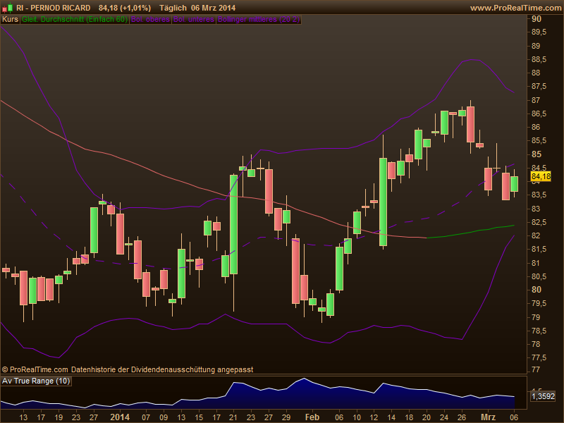The height and width of the screenshot is (423, 564).
Task: Click the 2014 label on the time axis
Action: (120, 417)
